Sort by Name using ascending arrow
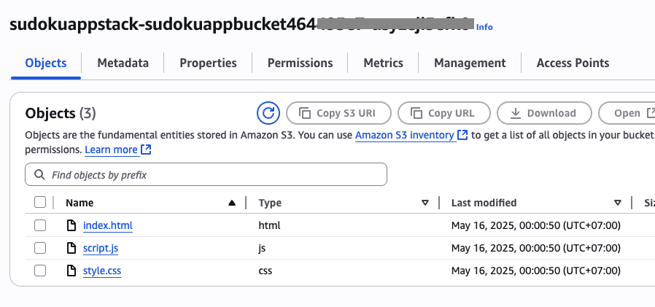655x307 pixels. point(232,203)
